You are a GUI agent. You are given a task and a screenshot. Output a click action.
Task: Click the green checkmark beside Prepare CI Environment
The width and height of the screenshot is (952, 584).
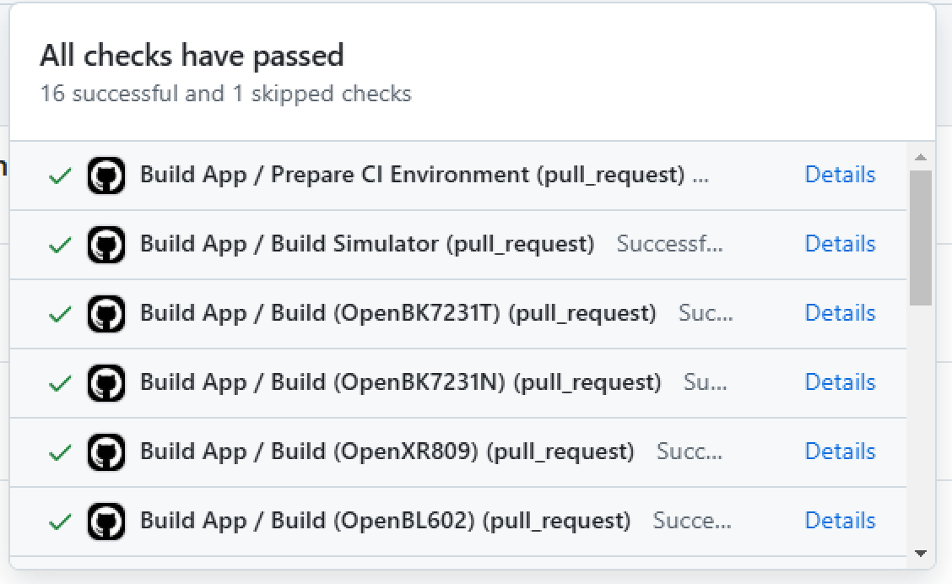[x=58, y=175]
